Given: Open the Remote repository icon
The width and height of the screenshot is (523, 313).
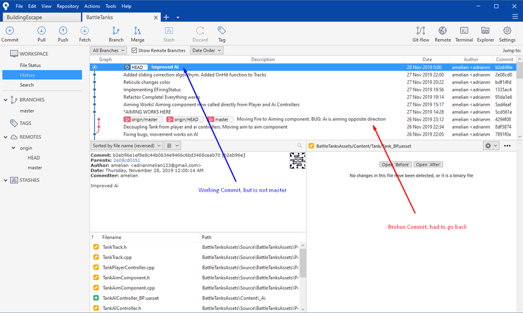Looking at the screenshot, I should click(x=443, y=30).
